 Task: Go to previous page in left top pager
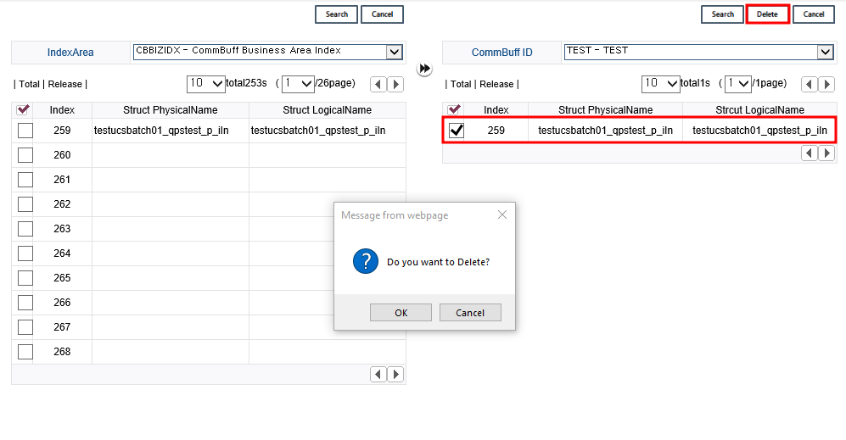click(x=379, y=84)
